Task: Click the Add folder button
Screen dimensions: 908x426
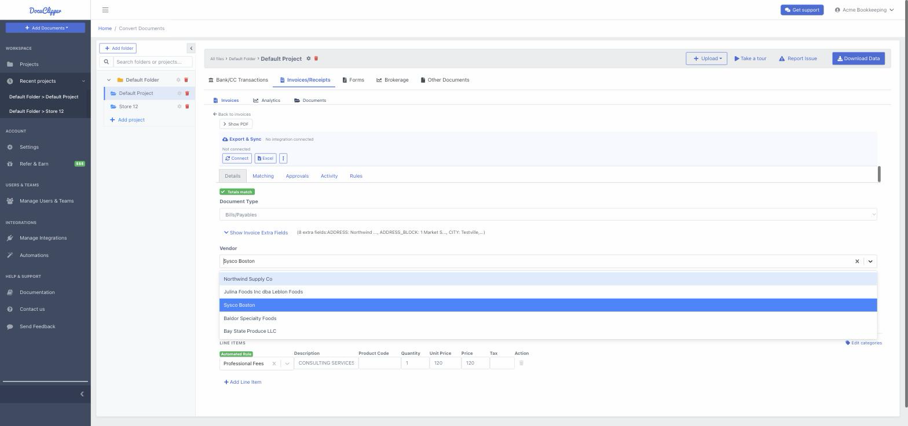Action: tap(118, 49)
